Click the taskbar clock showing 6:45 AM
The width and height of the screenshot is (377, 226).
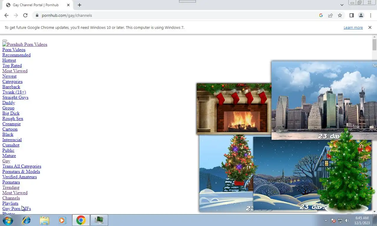click(362, 220)
